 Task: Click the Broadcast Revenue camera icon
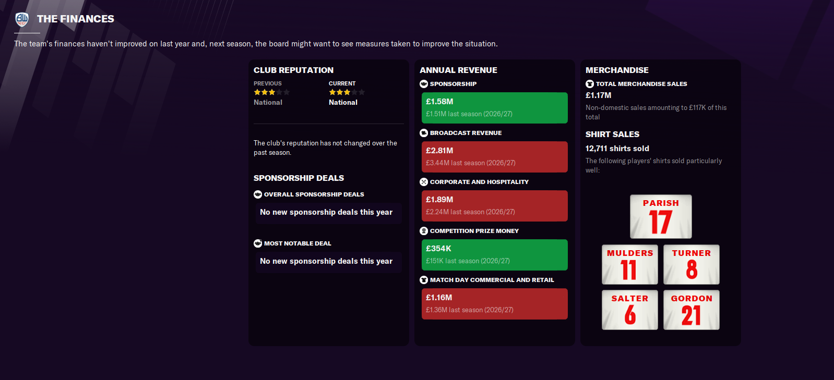(x=424, y=133)
